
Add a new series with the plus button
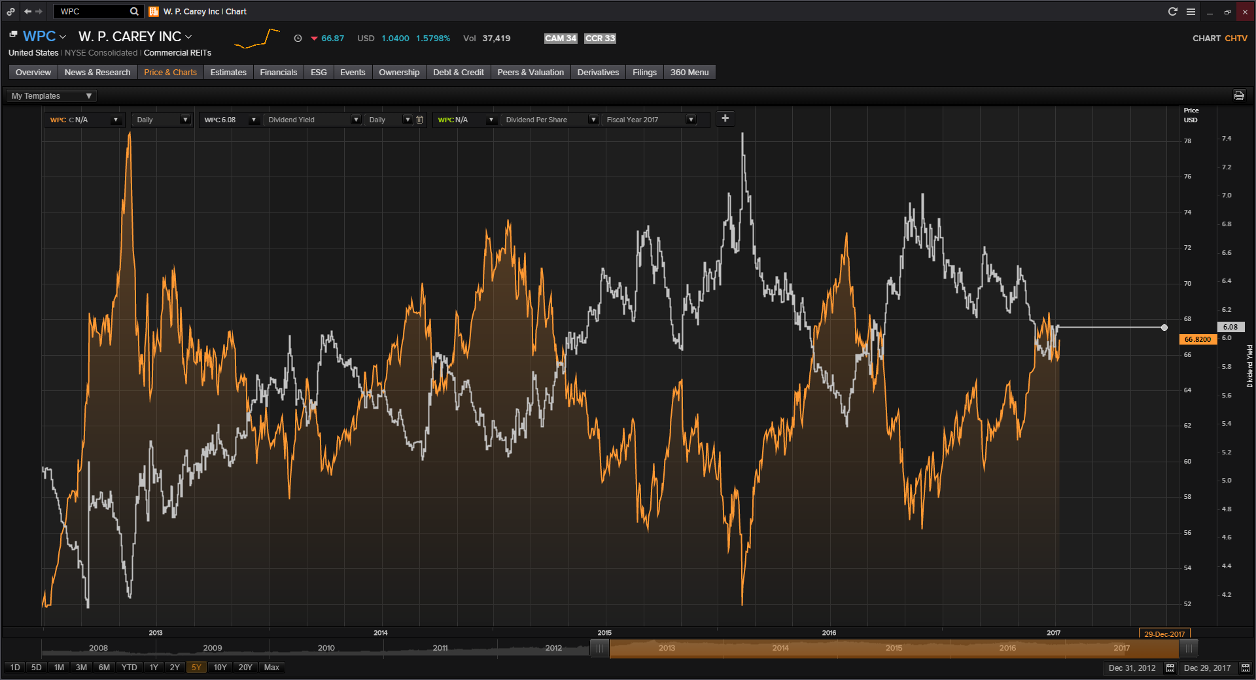pos(725,118)
